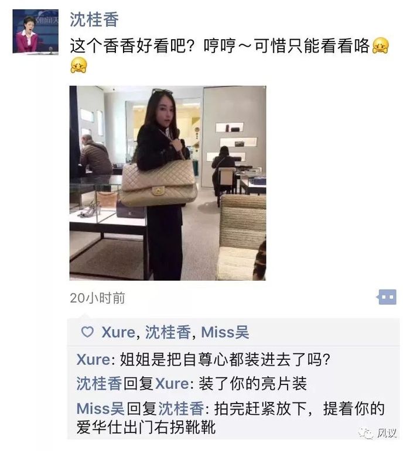Open Xure's profile from the likes list
Screen dimensions: 410x451
coord(118,332)
